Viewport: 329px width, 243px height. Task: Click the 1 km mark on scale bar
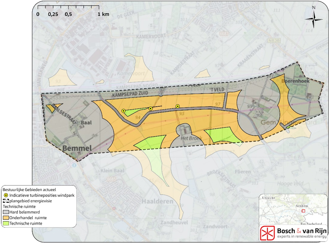pyautogui.click(x=99, y=14)
